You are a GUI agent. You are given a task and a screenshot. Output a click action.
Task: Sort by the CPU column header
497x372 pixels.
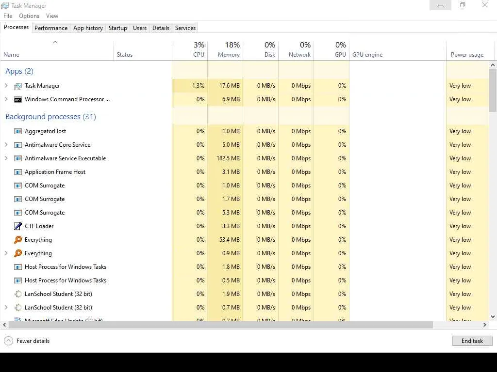(x=190, y=50)
